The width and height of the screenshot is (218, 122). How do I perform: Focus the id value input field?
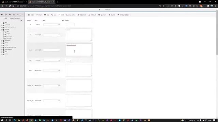[70, 25]
